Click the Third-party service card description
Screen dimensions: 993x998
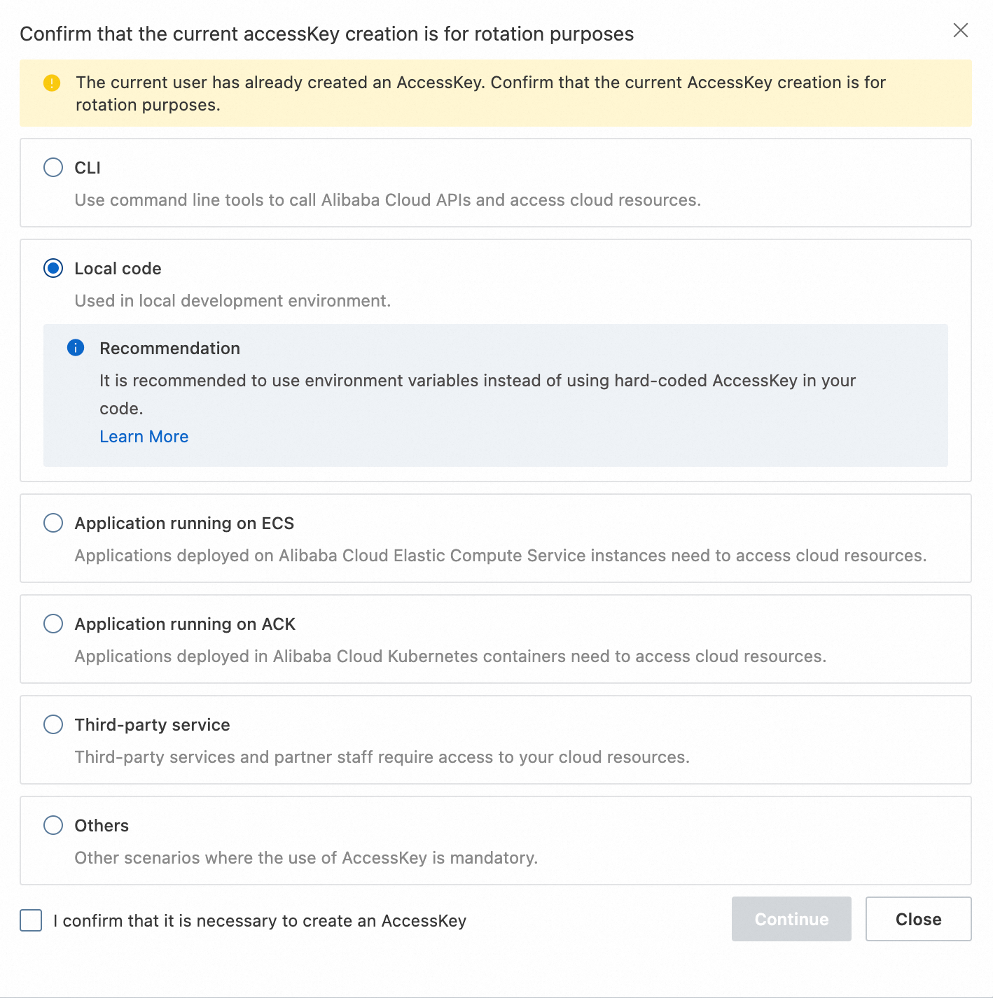(x=382, y=757)
